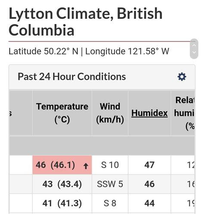The height and width of the screenshot is (214, 204).
Task: Click the Wind (km/h) column header
Action: coord(110,113)
